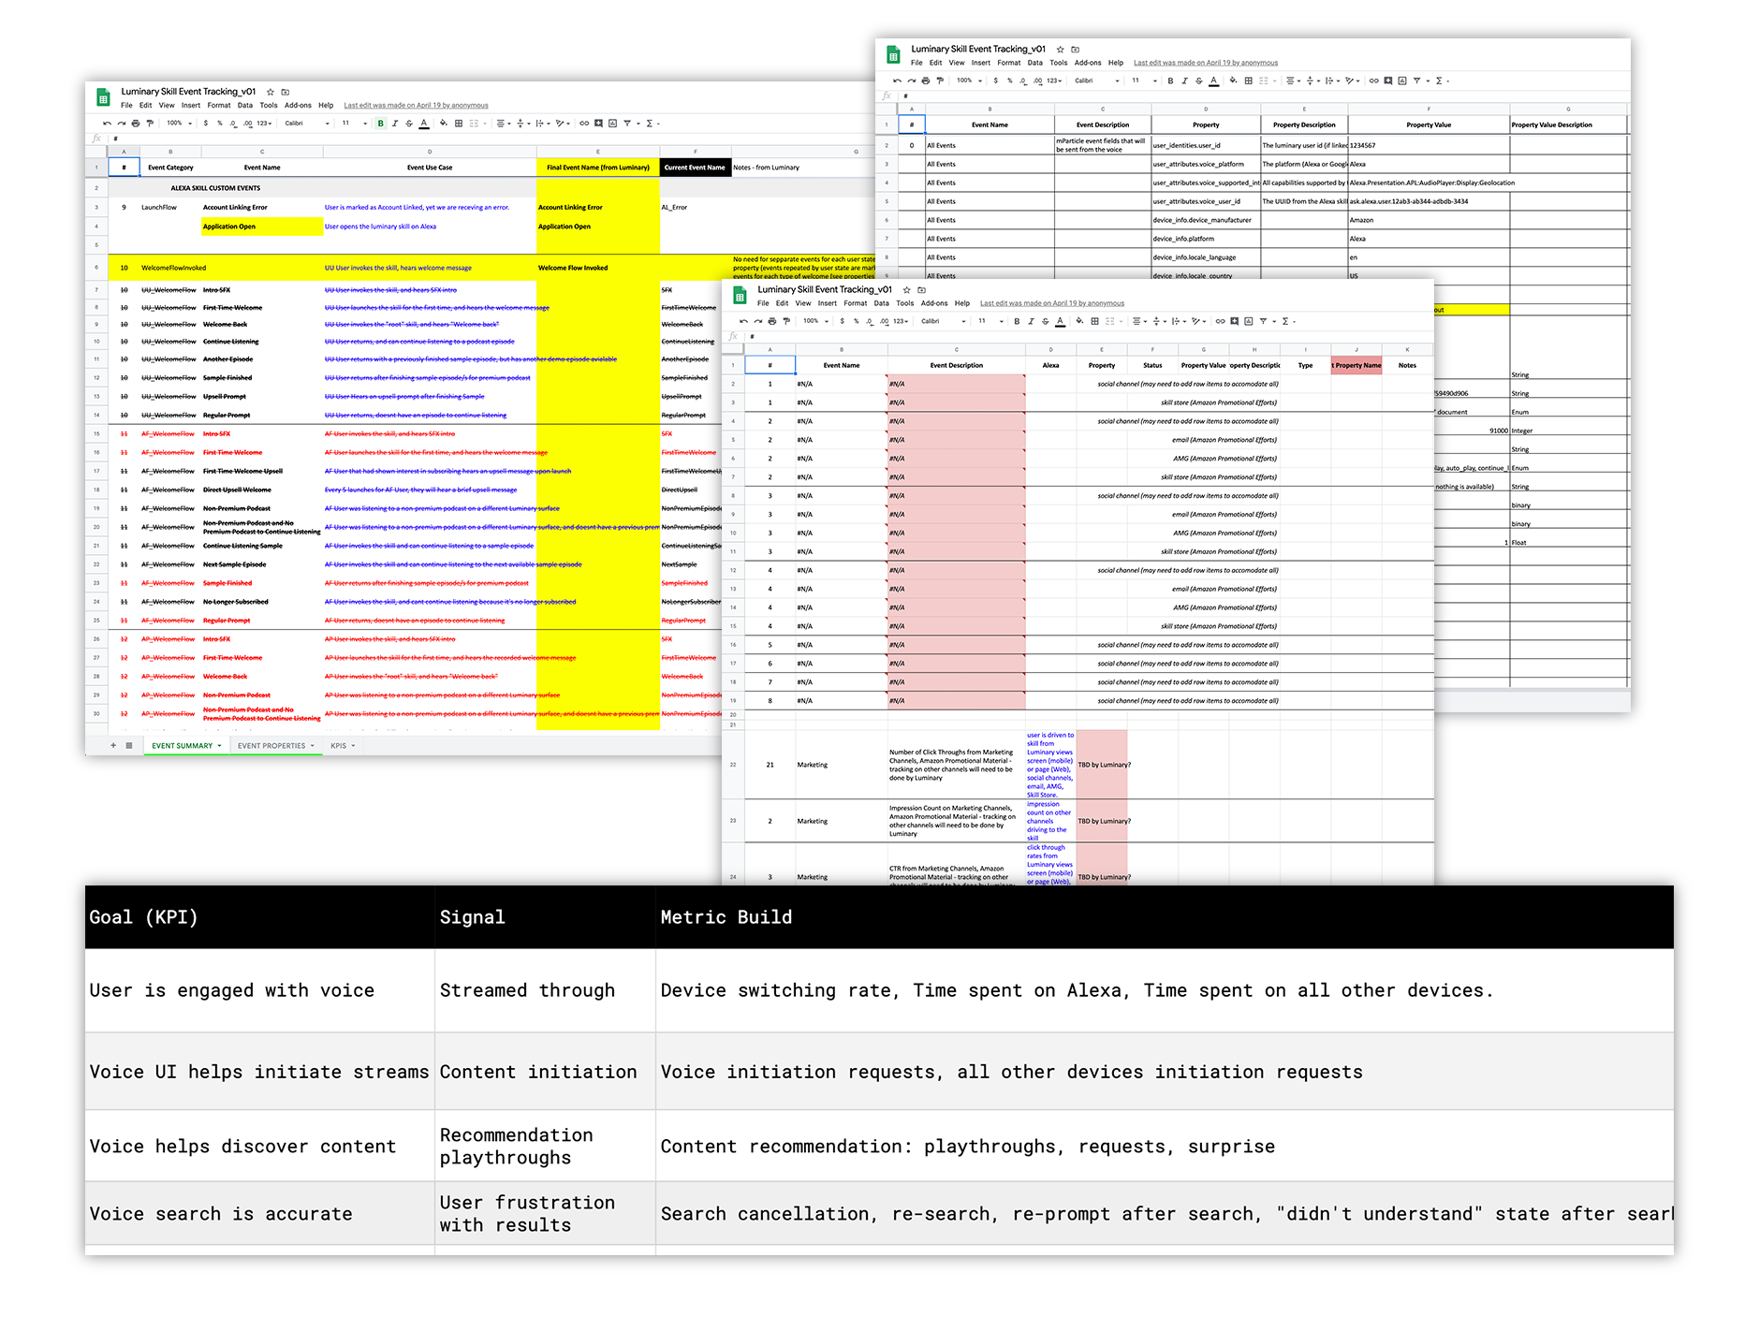Toggle Strikethrough in the left spreadsheet window
Image resolution: width=1745 pixels, height=1331 pixels.
point(409,123)
